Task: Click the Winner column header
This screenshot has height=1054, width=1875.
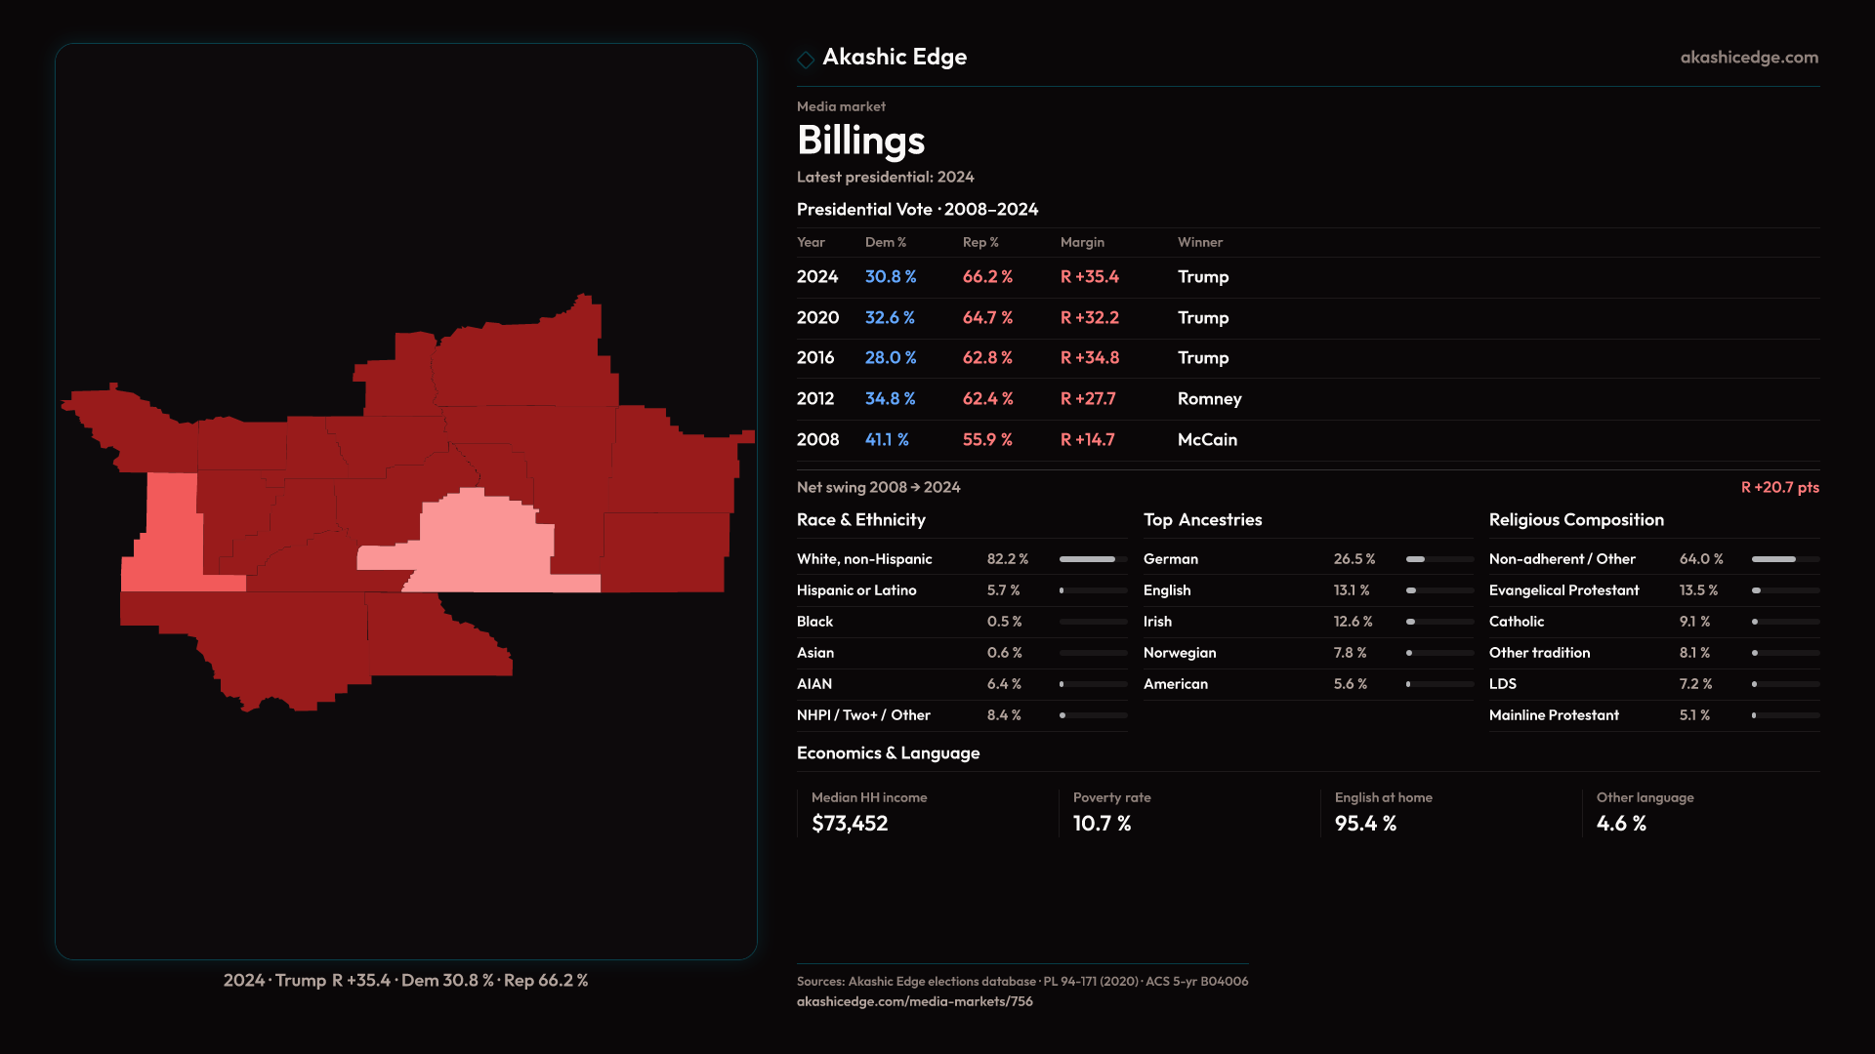Action: pos(1199,242)
